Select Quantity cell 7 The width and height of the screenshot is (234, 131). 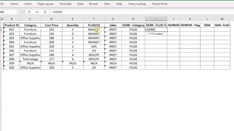pos(72,51)
